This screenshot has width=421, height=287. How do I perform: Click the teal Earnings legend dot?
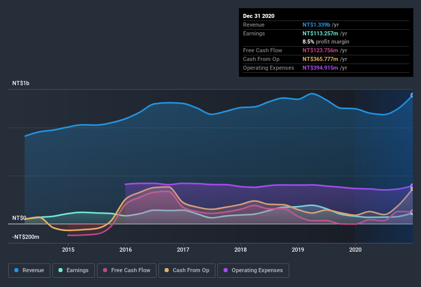tap(61, 270)
